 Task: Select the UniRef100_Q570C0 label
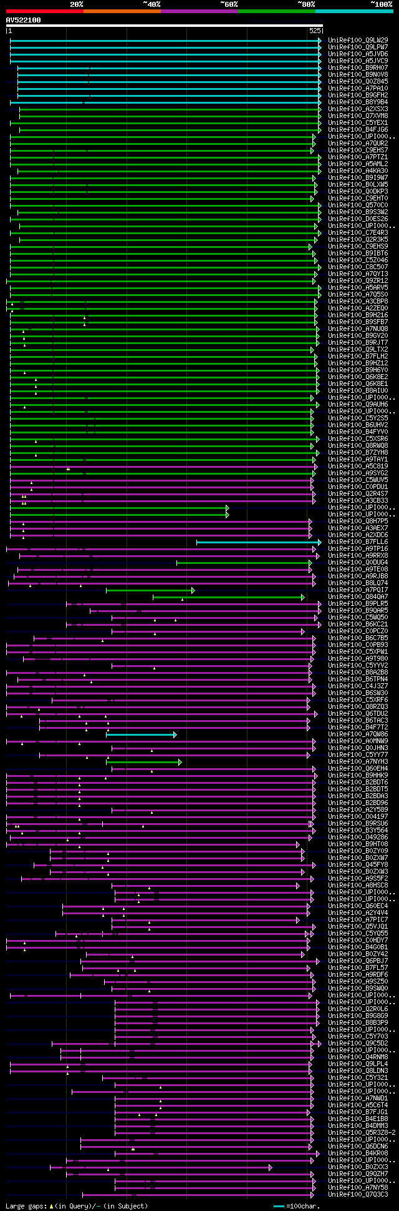pos(358,205)
